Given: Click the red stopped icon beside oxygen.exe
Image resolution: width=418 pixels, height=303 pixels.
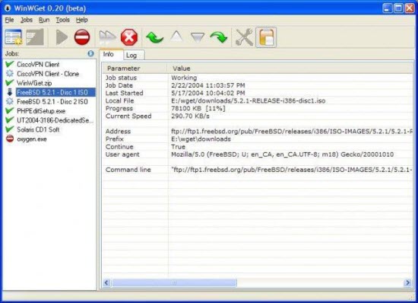Looking at the screenshot, I should click(x=10, y=139).
